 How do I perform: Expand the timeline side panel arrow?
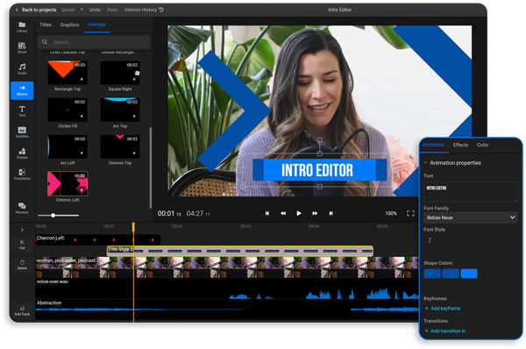pyautogui.click(x=22, y=230)
